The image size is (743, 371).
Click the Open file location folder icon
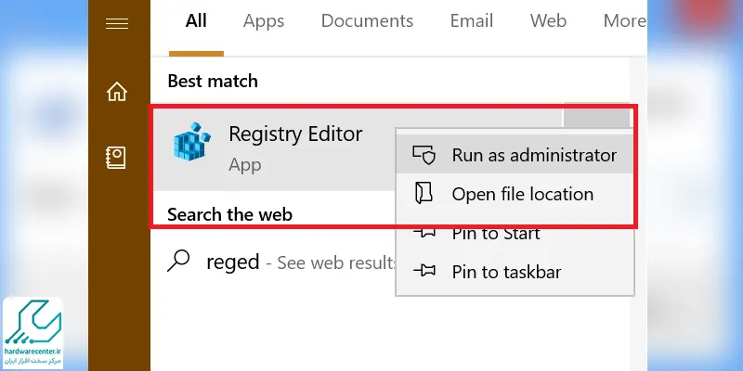click(x=424, y=194)
